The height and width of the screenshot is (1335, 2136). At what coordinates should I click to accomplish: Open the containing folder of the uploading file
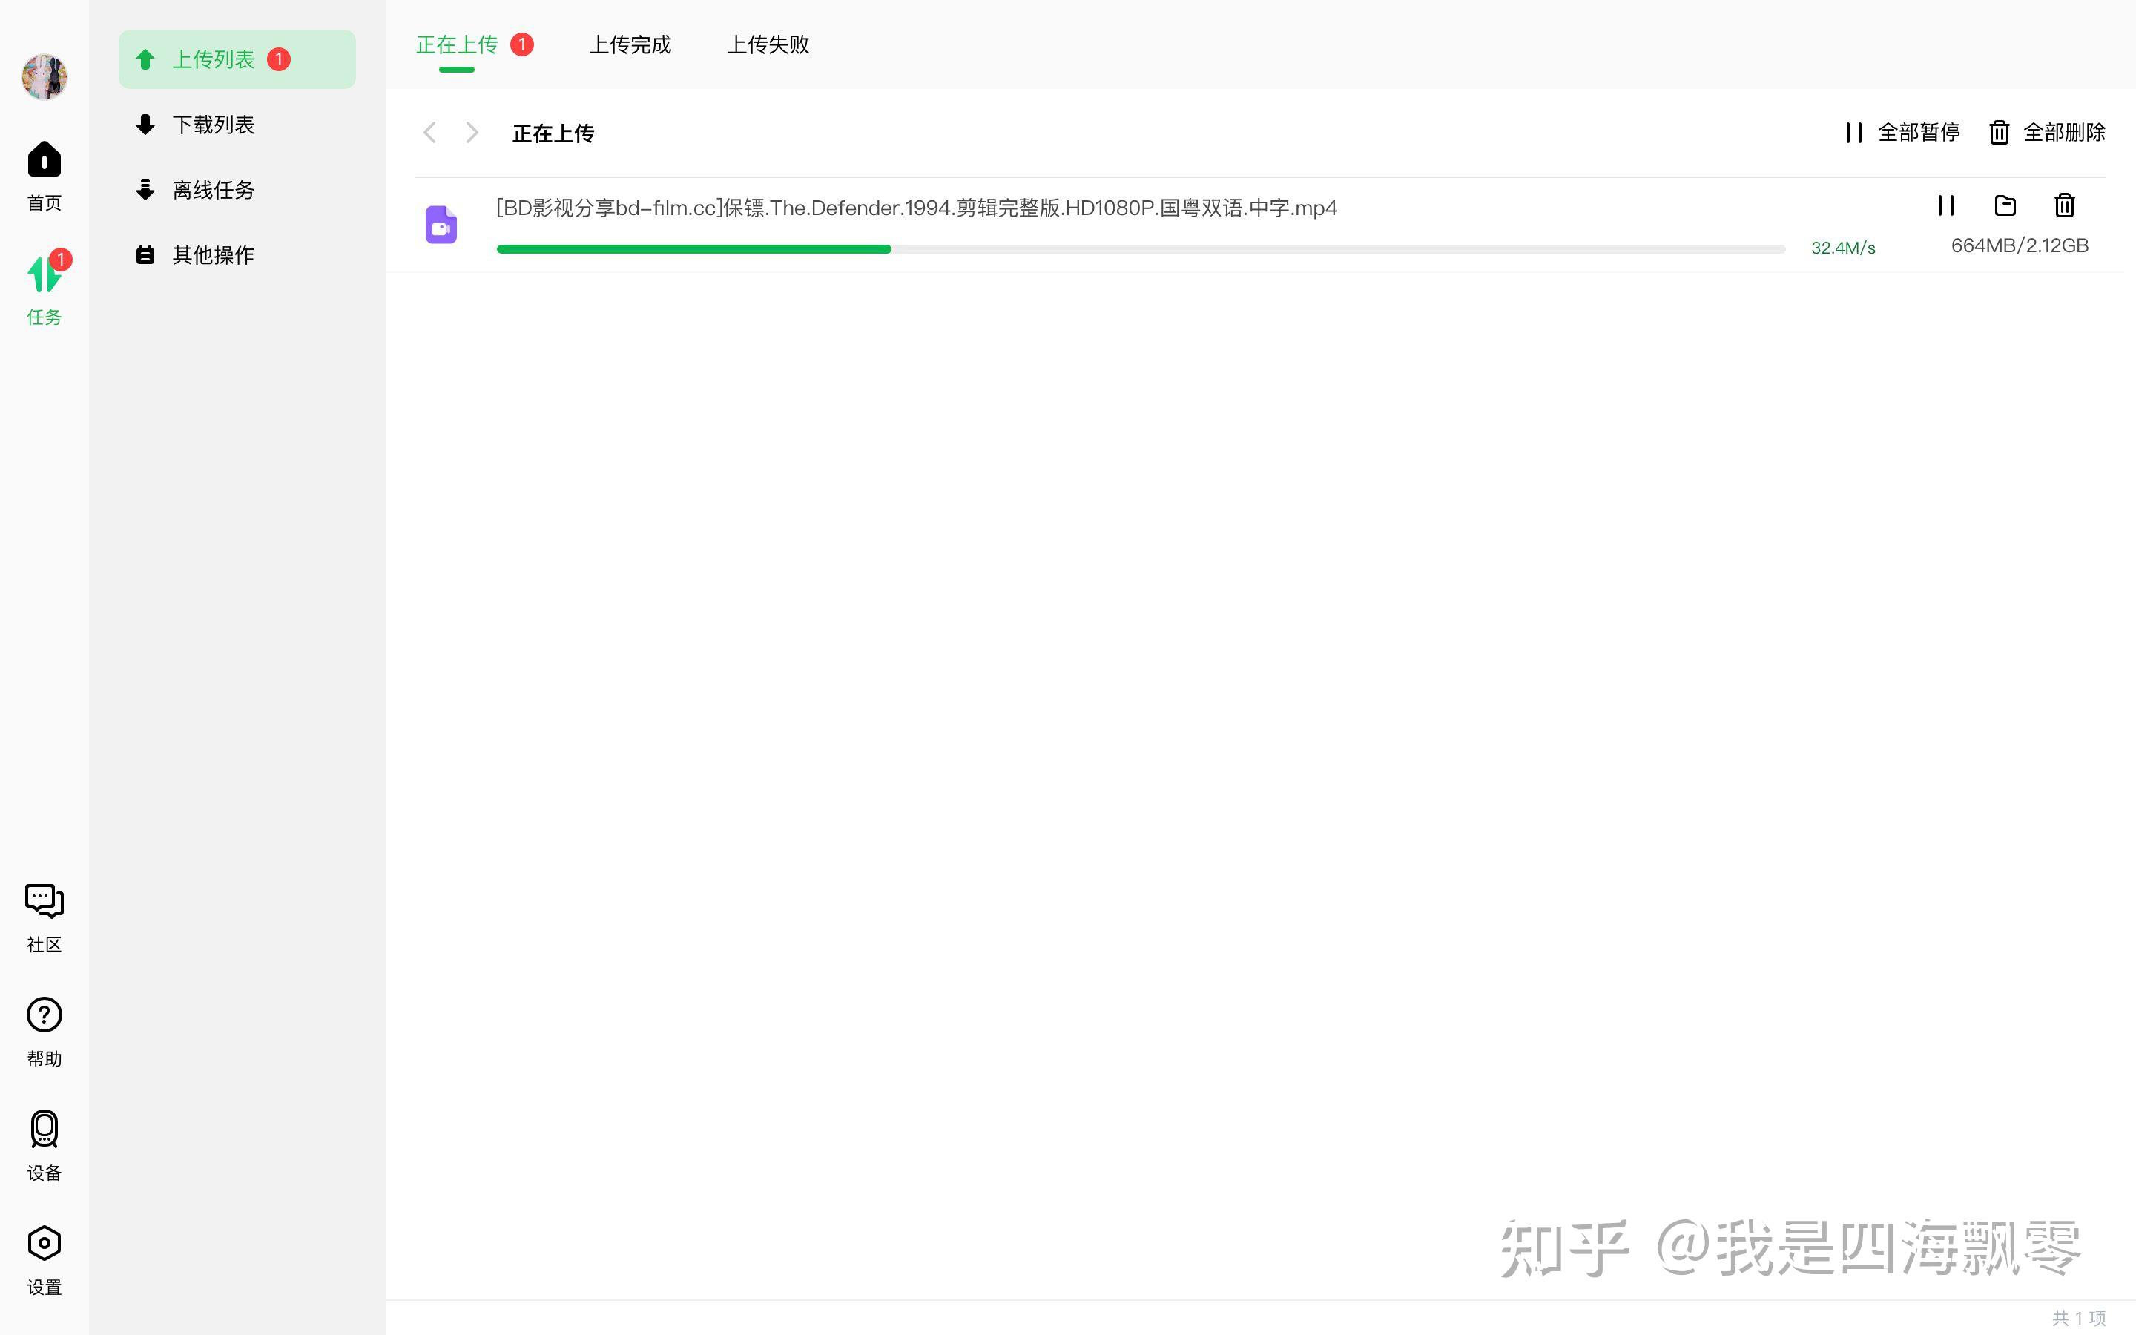tap(2005, 205)
